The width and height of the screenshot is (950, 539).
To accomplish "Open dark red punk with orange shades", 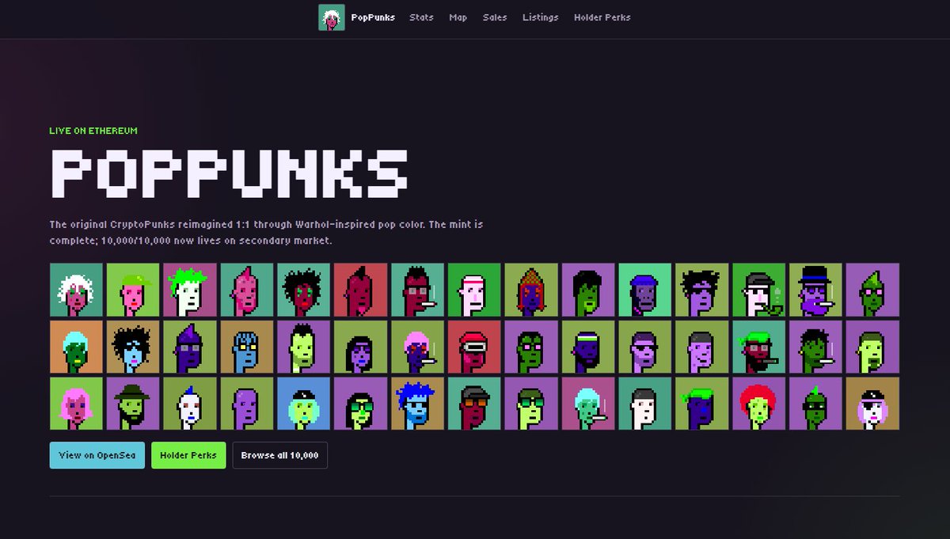I will pyautogui.click(x=474, y=404).
